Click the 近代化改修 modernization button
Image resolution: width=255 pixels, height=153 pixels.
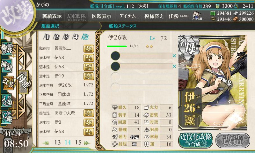click(196, 140)
